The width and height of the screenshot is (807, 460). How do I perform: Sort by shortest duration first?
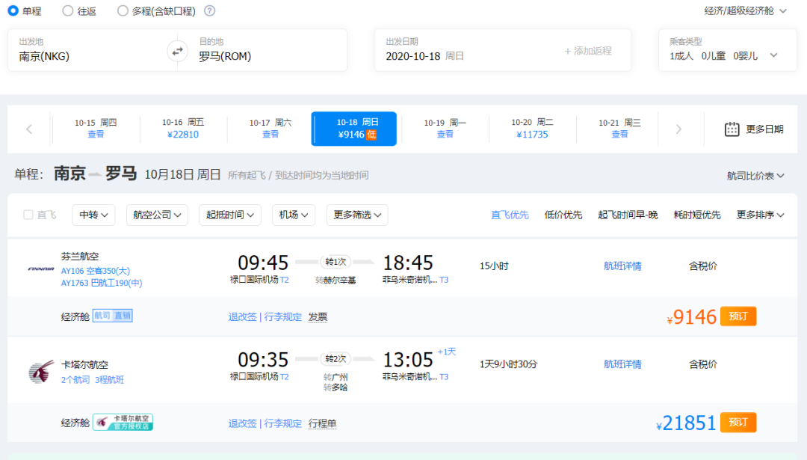coord(697,215)
